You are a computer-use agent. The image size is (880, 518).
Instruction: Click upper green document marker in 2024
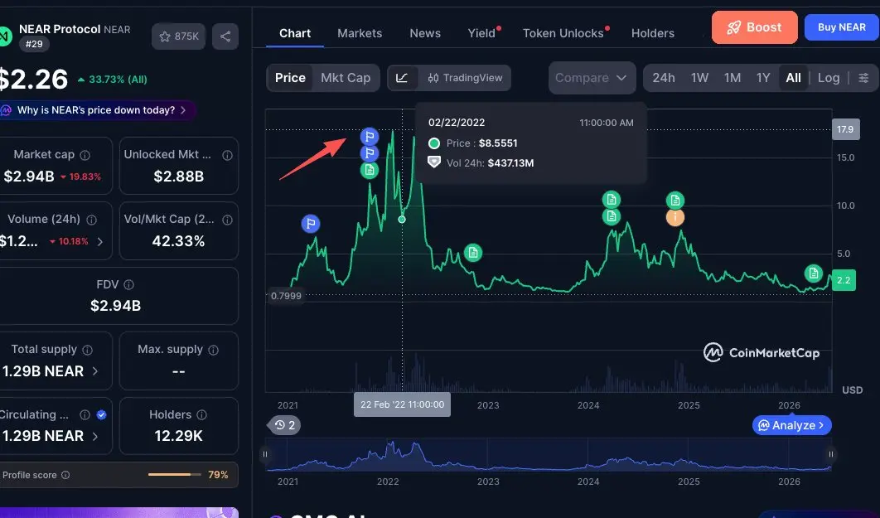[x=612, y=199]
